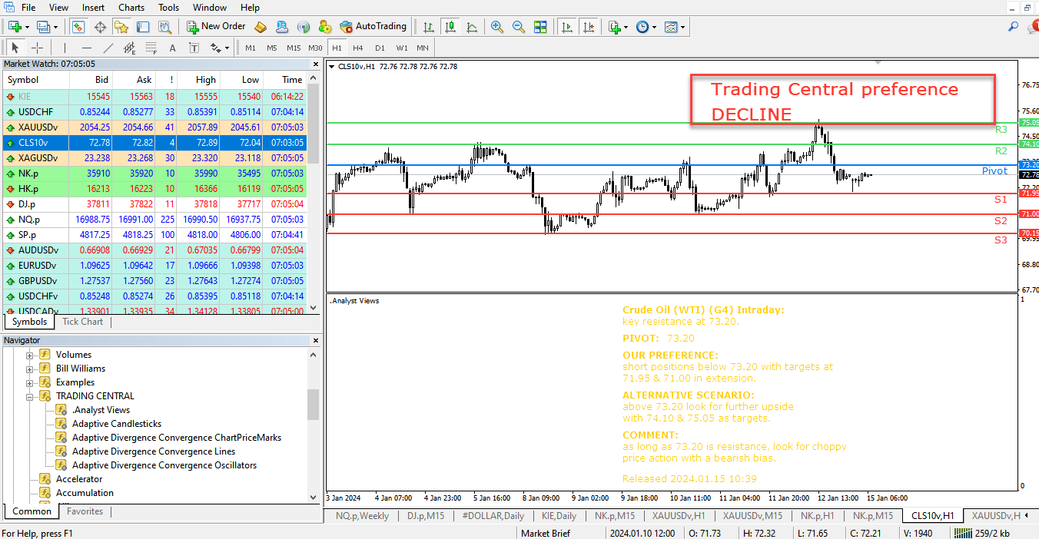Select the Fibonacci retracement tool
Image resolution: width=1039 pixels, height=539 pixels.
point(151,48)
